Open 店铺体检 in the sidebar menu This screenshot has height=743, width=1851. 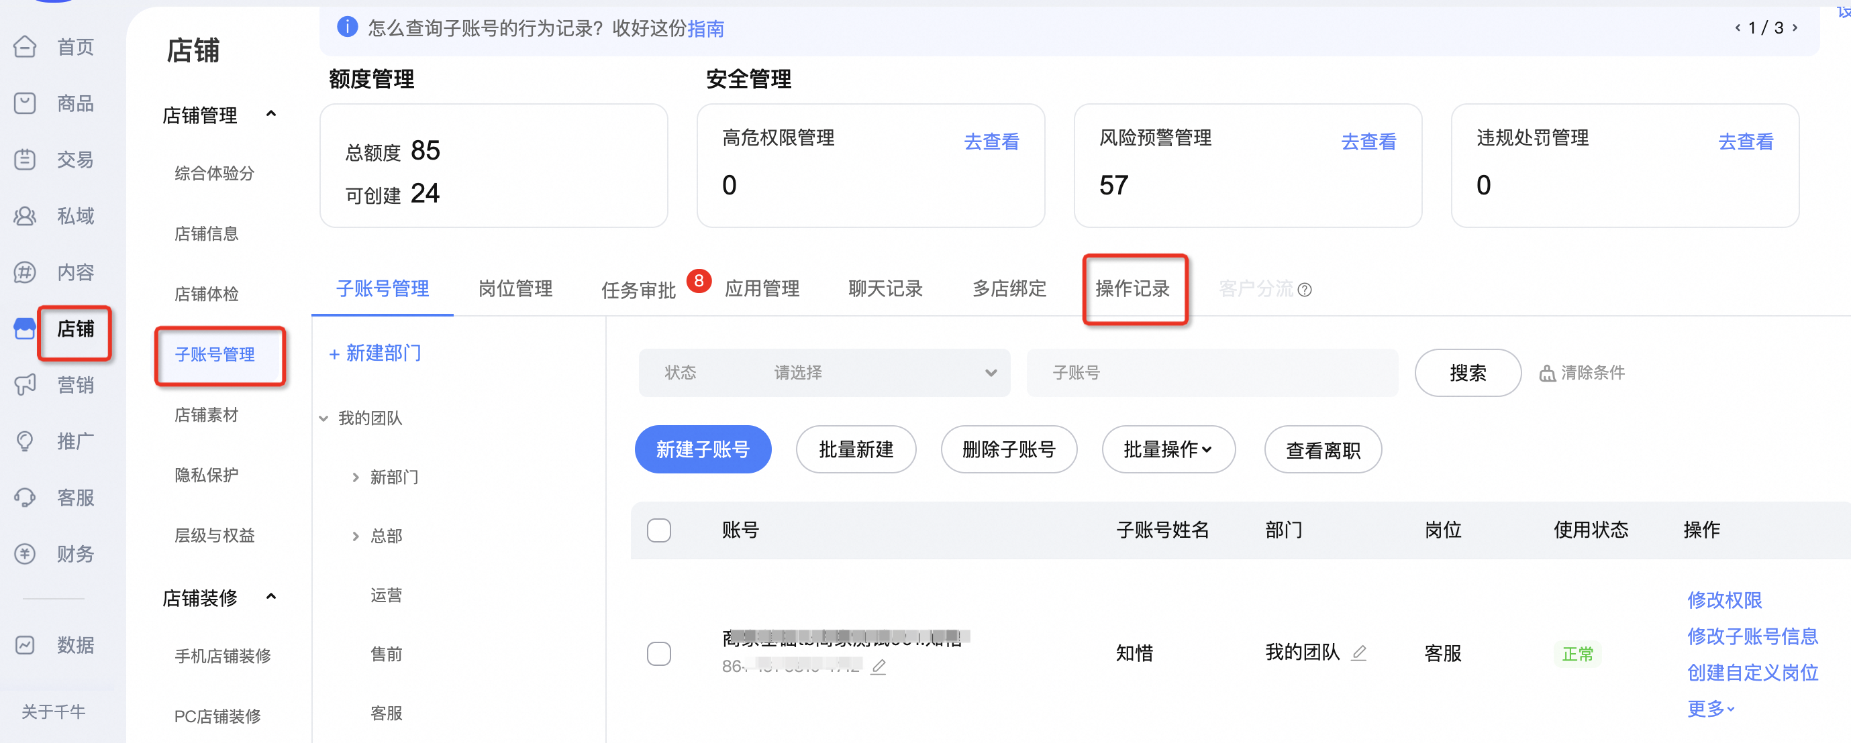tap(206, 294)
